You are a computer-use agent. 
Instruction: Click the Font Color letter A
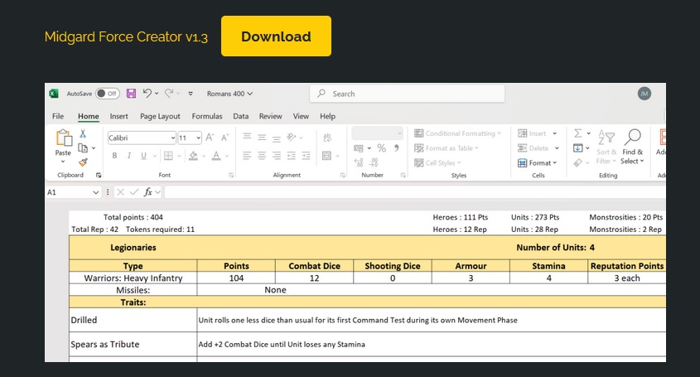coord(216,156)
